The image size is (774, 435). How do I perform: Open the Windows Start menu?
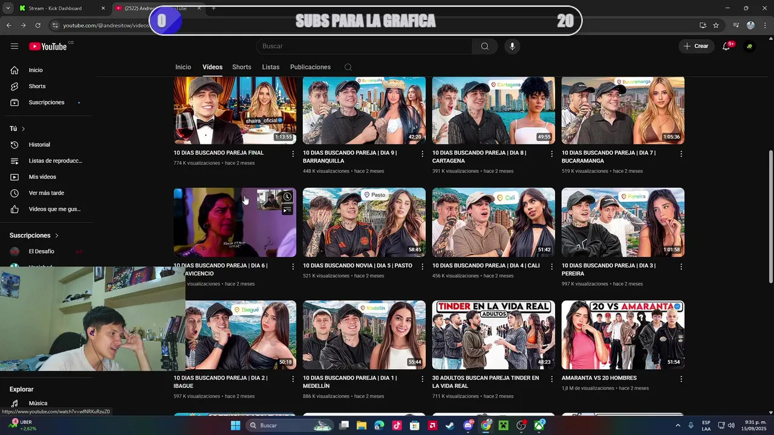tap(236, 425)
